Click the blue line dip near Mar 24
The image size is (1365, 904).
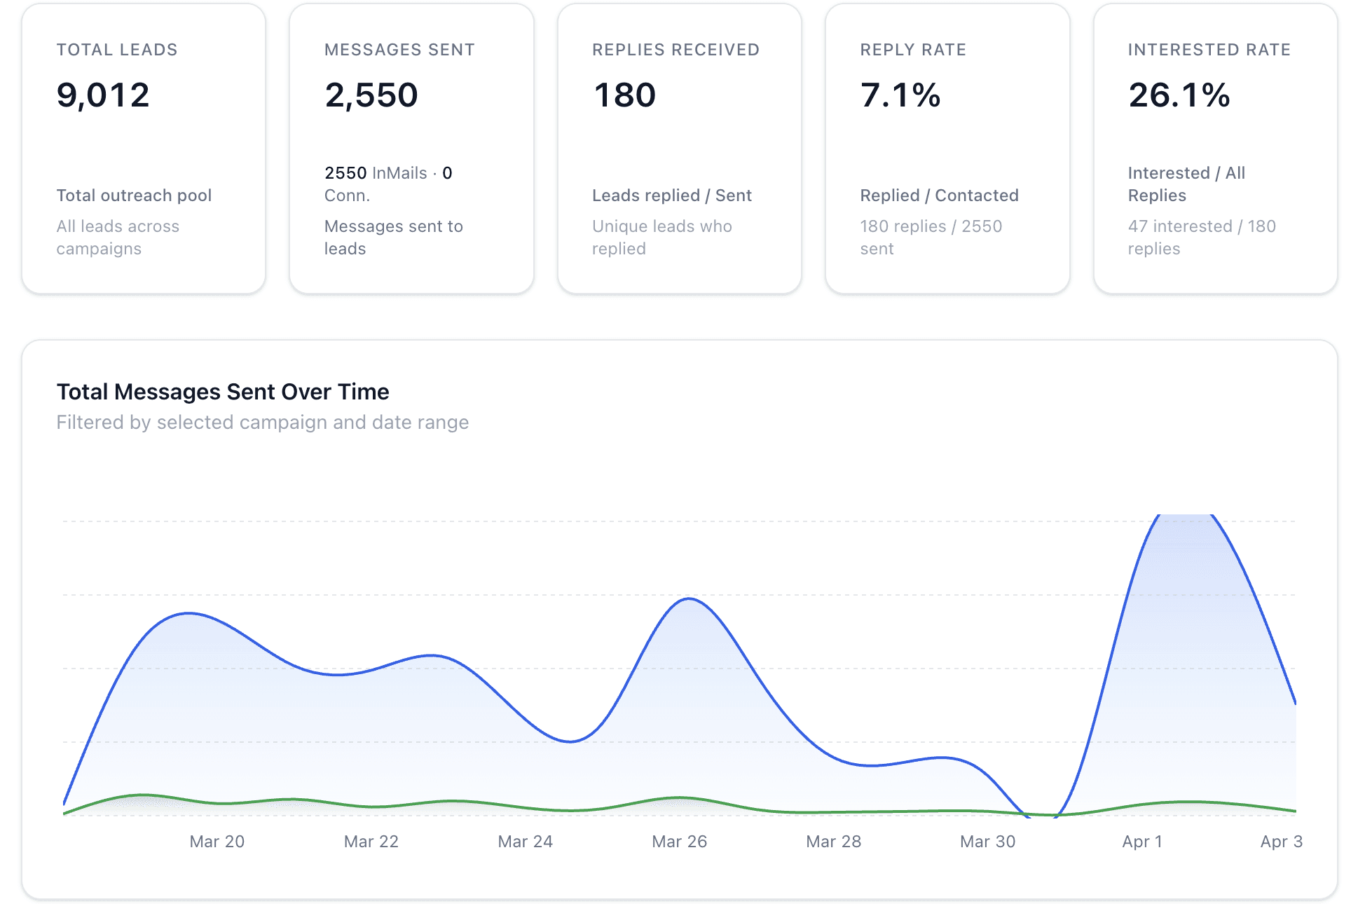click(571, 741)
